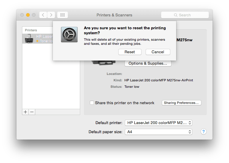Image resolution: width=229 pixels, height=163 pixels.
Task: Open help with question mark button
Action: coord(203,132)
